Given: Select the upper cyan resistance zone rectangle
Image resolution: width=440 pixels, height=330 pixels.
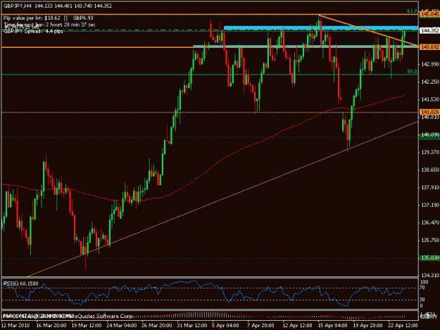Looking at the screenshot, I should (x=321, y=28).
